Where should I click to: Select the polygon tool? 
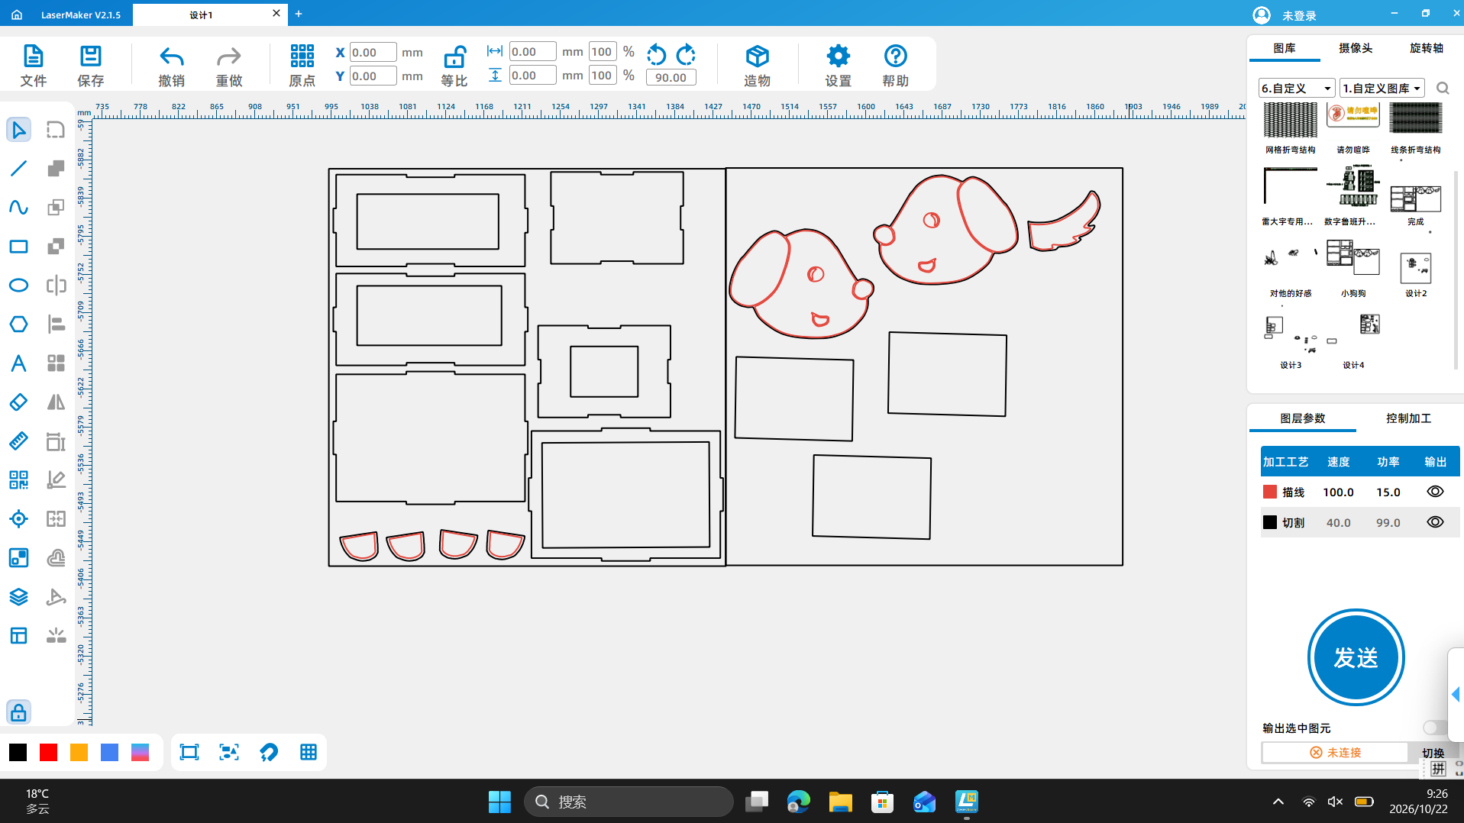point(18,324)
